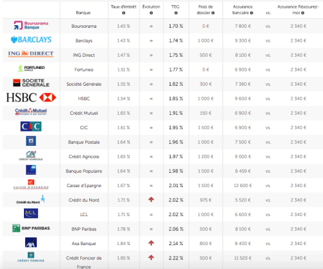This screenshot has width=323, height=269.
Task: Click the BNP Paribas logo
Action: pos(31,228)
